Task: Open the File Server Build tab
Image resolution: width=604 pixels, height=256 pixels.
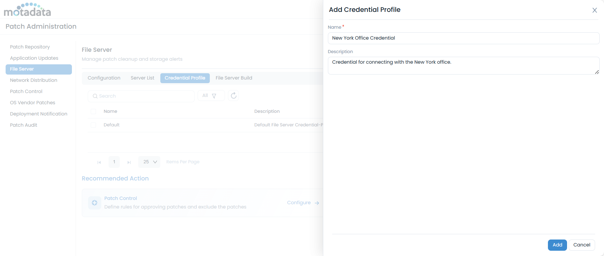Action: click(x=234, y=78)
